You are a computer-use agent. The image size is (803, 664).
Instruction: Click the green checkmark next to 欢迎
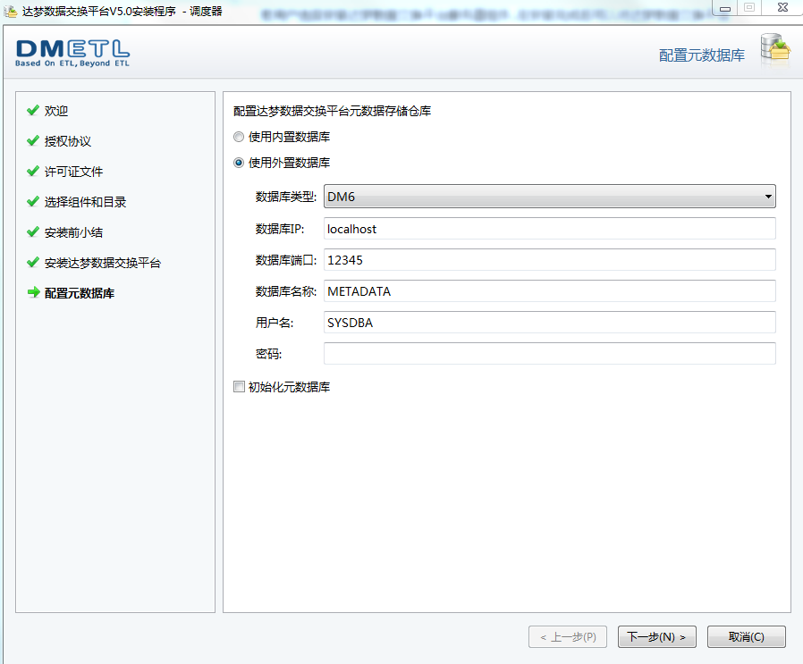coord(33,110)
